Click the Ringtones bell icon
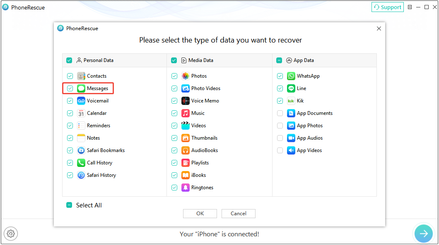Screen dimensions: 439x245 pos(186,188)
